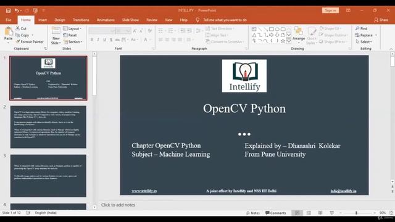Expand the shapes gallery More arrow
Image resolution: width=395 pixels, height=222 pixels.
(289, 41)
